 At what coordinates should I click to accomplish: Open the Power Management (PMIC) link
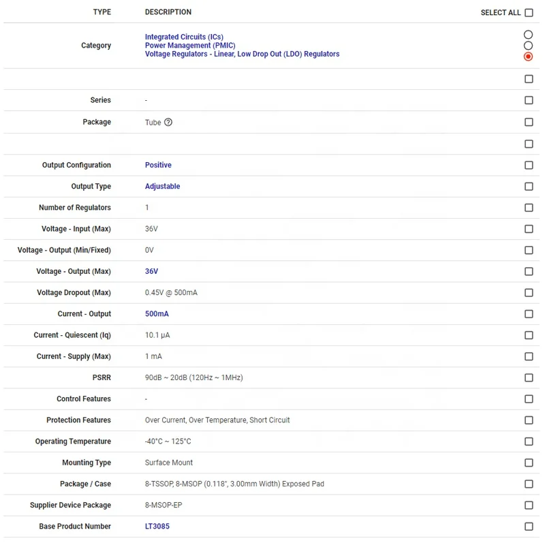coord(190,46)
